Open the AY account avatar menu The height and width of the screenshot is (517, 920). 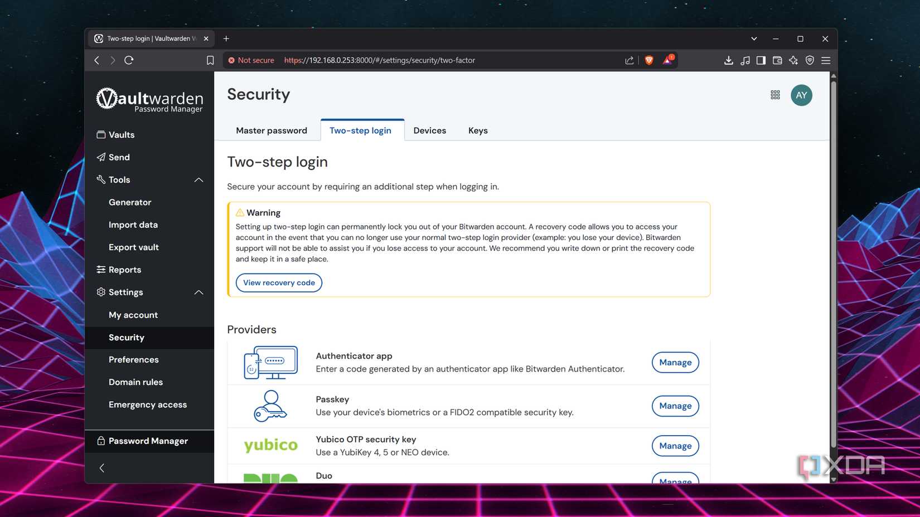coord(801,95)
